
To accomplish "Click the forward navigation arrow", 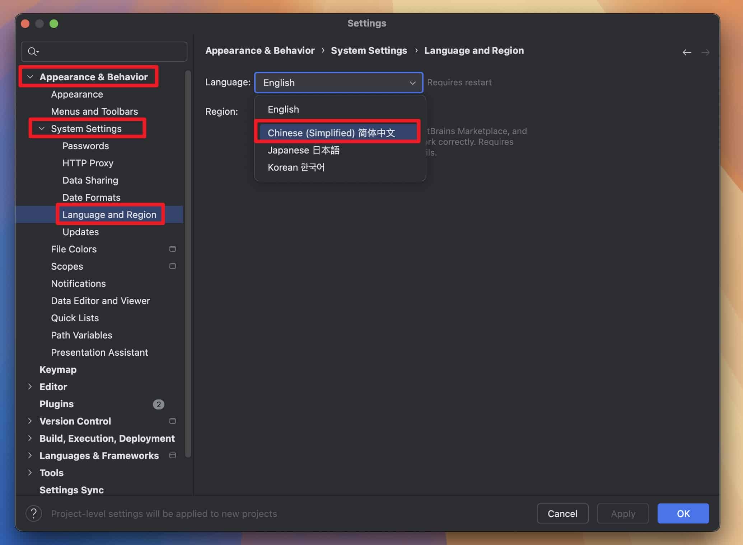I will coord(705,52).
